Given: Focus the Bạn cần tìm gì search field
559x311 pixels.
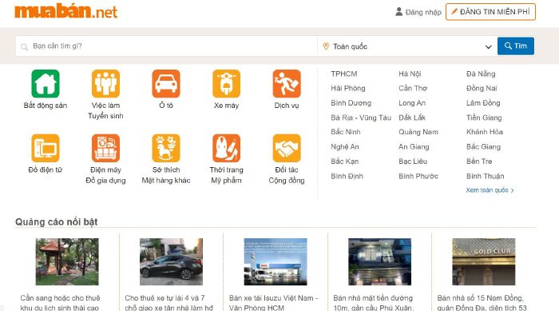Looking at the screenshot, I should 166,46.
